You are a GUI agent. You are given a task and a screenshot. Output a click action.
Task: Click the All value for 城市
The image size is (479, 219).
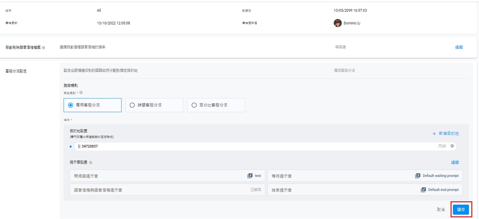click(99, 10)
